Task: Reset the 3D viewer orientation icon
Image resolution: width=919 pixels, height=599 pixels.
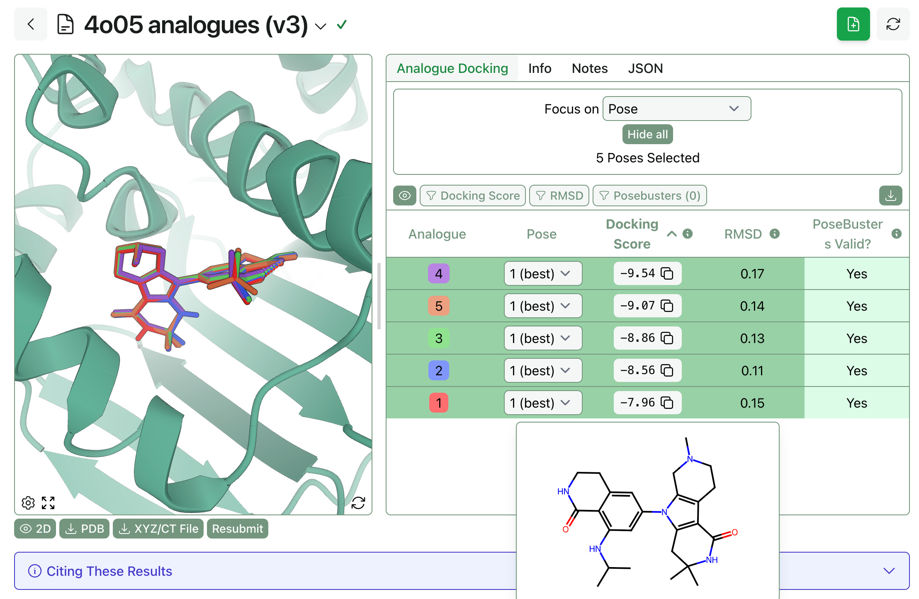Action: point(358,503)
